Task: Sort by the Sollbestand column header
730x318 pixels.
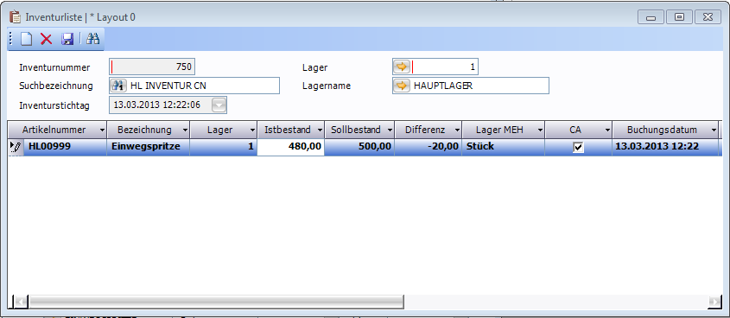Action: pos(356,130)
